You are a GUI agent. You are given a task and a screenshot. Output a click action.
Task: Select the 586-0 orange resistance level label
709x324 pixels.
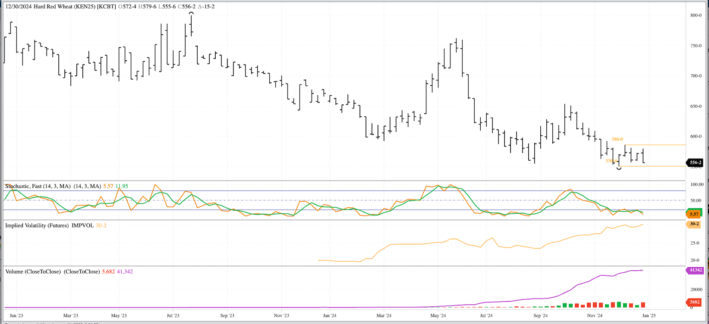click(617, 140)
